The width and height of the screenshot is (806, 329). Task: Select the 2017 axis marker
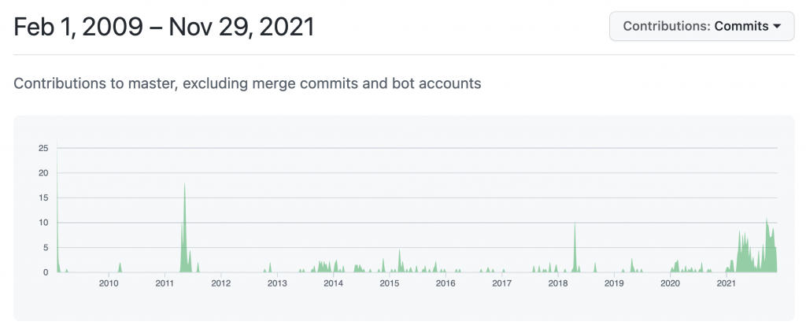(x=501, y=283)
